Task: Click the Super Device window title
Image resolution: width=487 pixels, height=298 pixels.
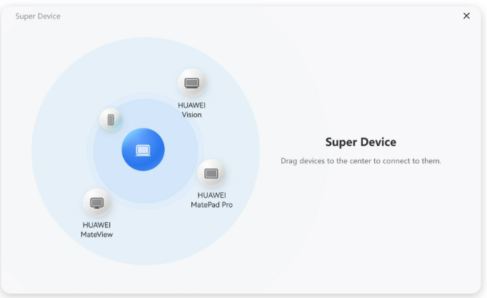Action: [x=38, y=16]
